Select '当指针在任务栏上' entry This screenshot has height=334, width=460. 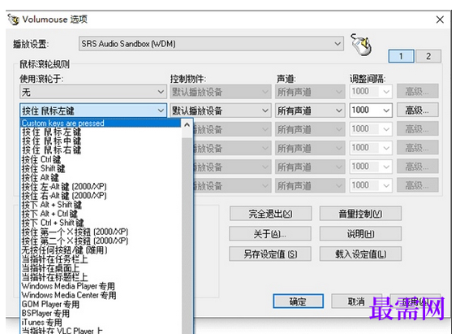click(x=101, y=259)
